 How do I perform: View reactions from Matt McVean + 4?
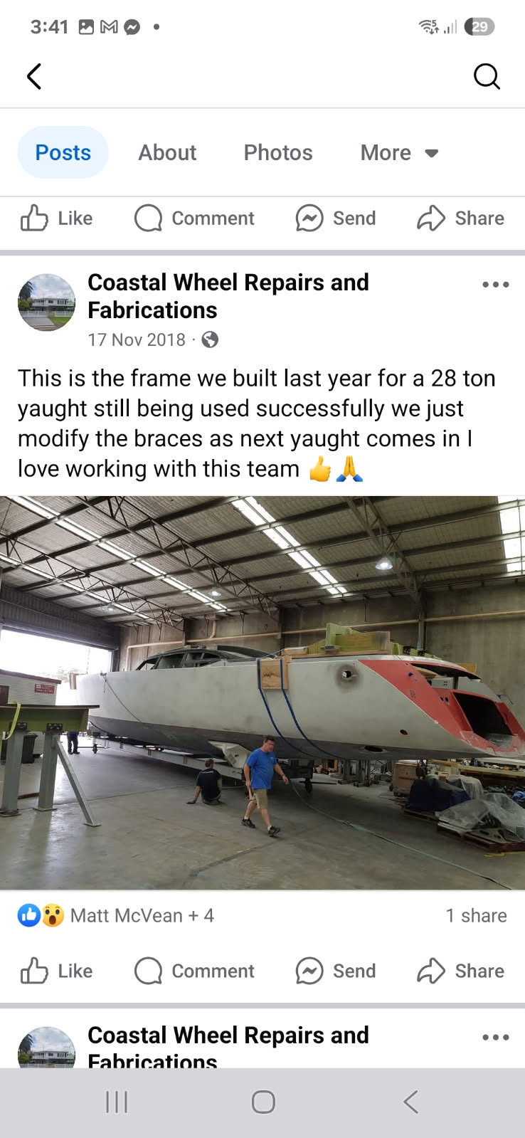[116, 915]
